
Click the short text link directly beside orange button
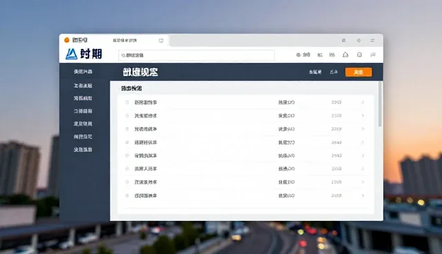point(334,72)
